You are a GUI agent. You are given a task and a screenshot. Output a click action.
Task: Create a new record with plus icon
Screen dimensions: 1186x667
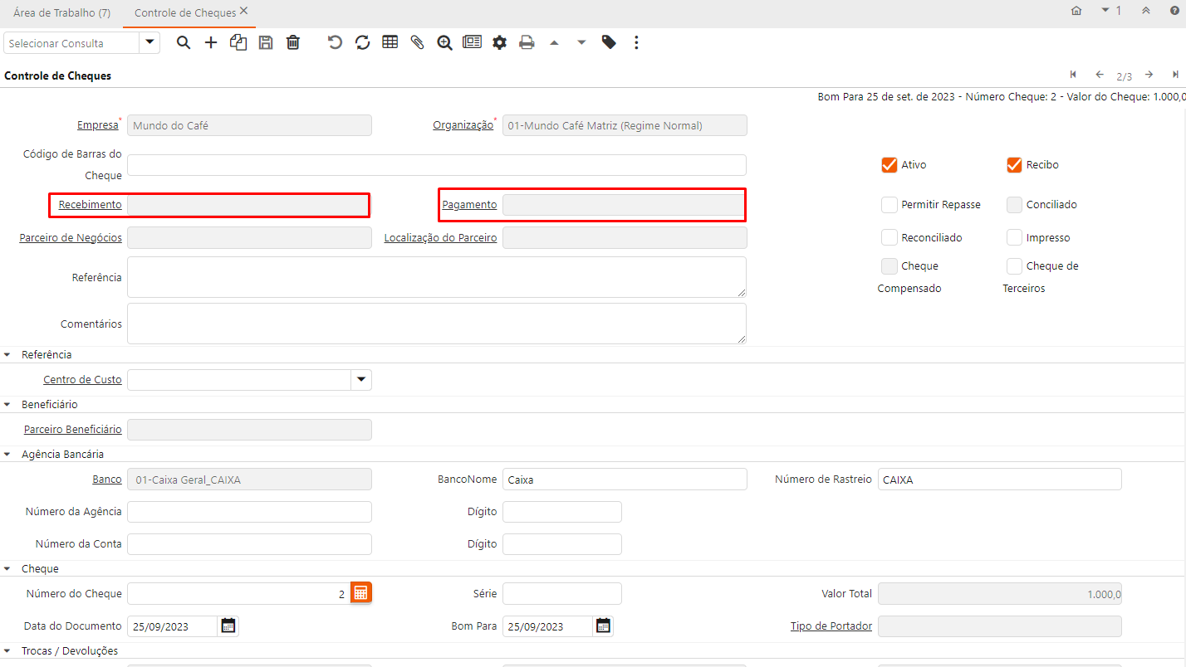(x=211, y=42)
